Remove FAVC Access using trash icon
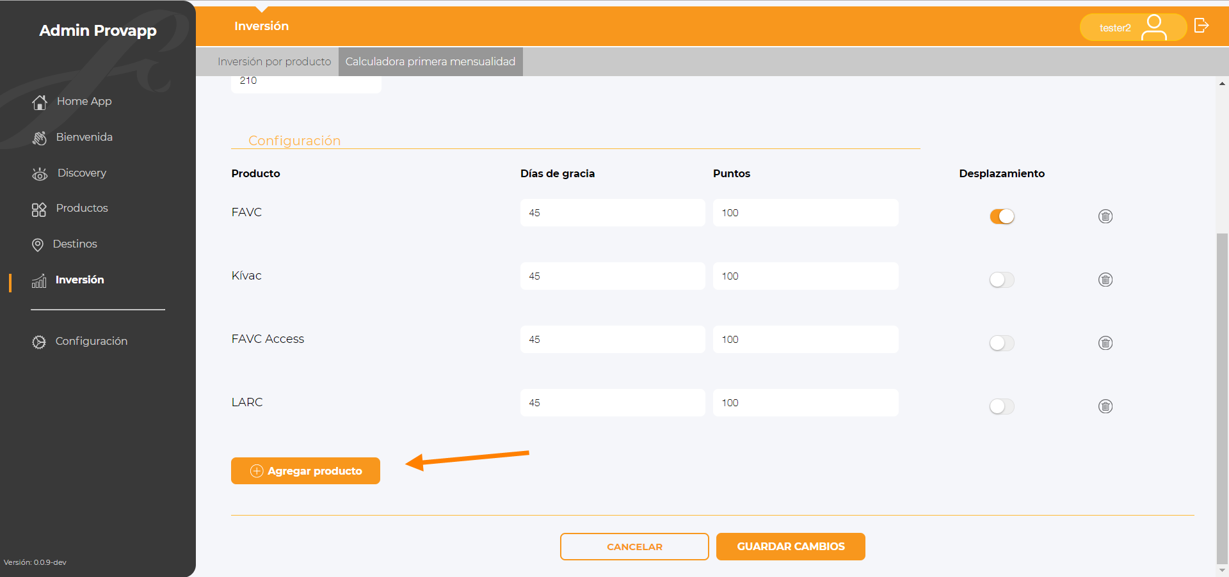The height and width of the screenshot is (577, 1229). [x=1105, y=343]
